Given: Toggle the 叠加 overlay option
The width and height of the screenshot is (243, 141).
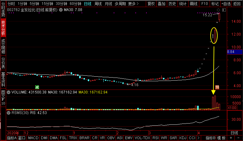Looking at the screenshot, I should point(162,4).
